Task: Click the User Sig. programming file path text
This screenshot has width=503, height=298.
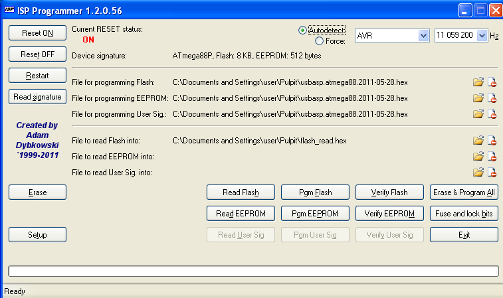Action: [290, 114]
